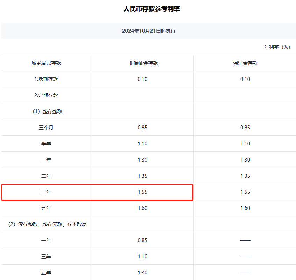Click the （1）整存整取 section label
296x280 pixels.
point(46,111)
